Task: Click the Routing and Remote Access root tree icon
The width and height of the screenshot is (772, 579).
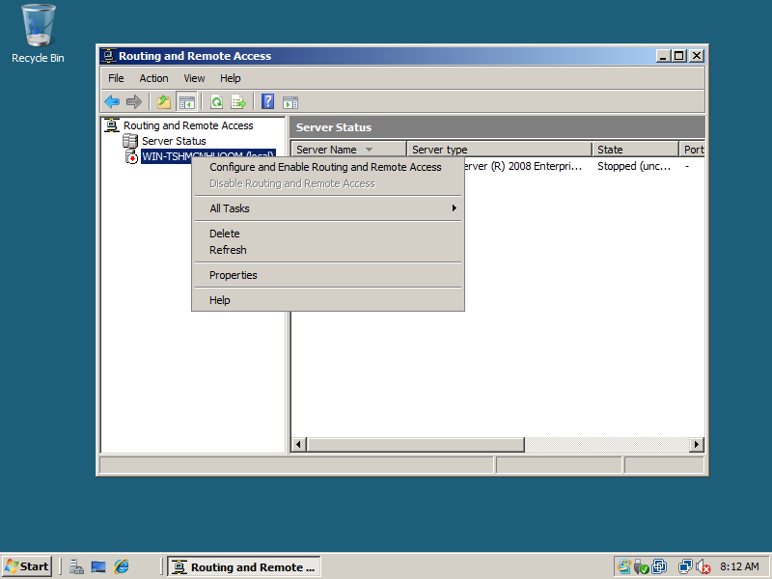Action: pyautogui.click(x=112, y=125)
